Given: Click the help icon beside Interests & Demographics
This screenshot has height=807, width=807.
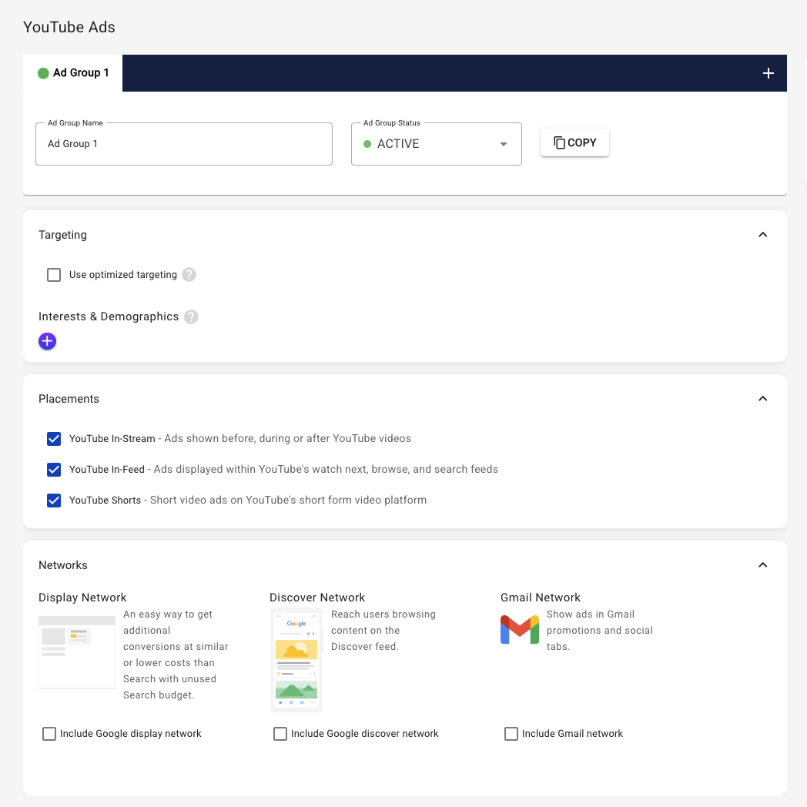Looking at the screenshot, I should coord(191,316).
